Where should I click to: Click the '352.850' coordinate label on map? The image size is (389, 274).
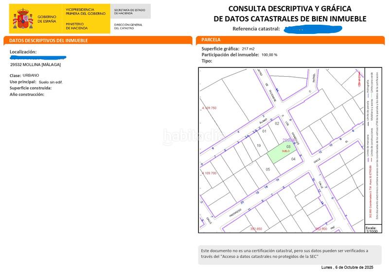(256, 229)
